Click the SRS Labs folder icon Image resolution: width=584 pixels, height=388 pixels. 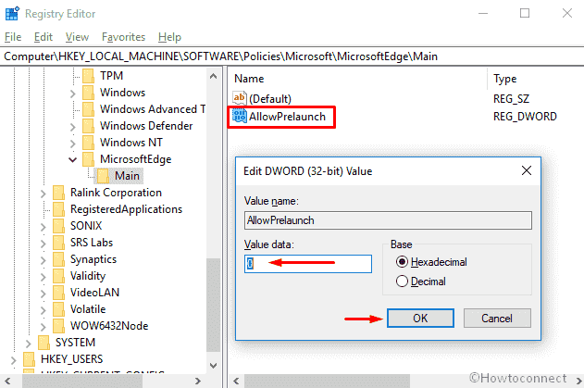(x=58, y=243)
